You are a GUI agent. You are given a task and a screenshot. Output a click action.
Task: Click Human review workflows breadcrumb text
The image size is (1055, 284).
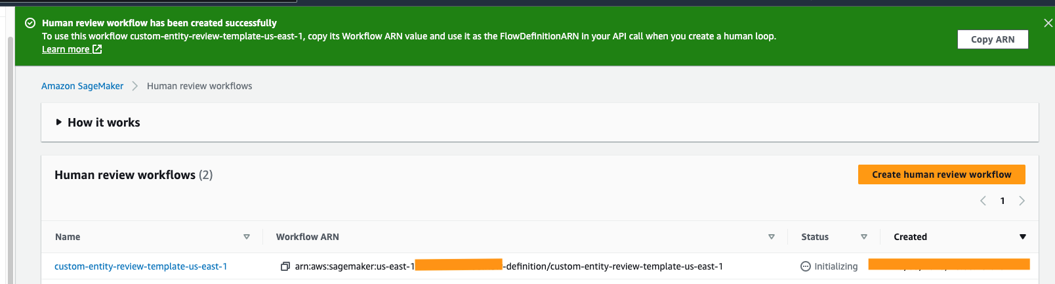point(199,86)
